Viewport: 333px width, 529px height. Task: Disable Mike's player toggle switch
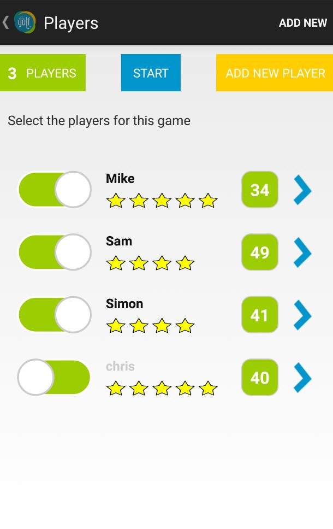(55, 189)
